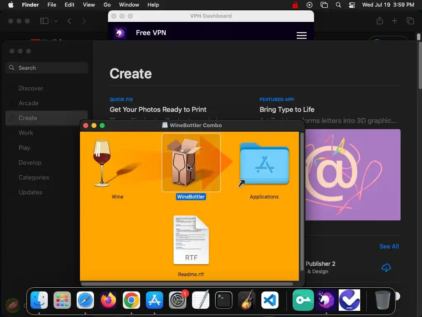Viewport: 422px width, 317px height.
Task: Open Stage Manager menu bar icon
Action: (324, 5)
